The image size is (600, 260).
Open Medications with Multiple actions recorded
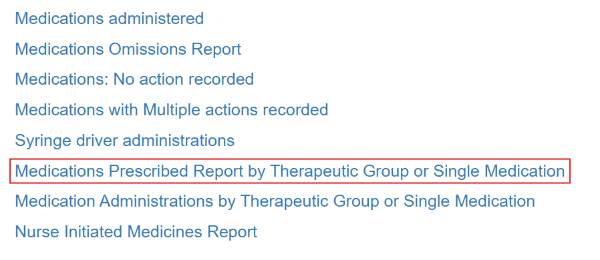click(172, 109)
